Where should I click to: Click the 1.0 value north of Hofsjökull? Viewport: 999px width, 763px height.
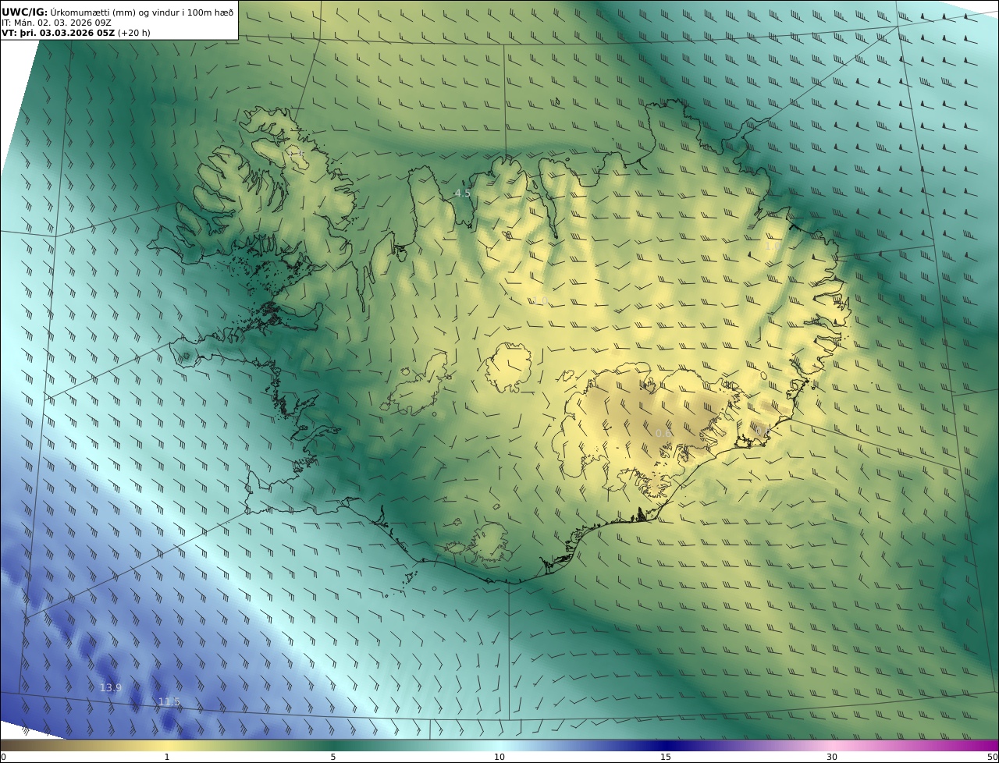click(x=540, y=301)
